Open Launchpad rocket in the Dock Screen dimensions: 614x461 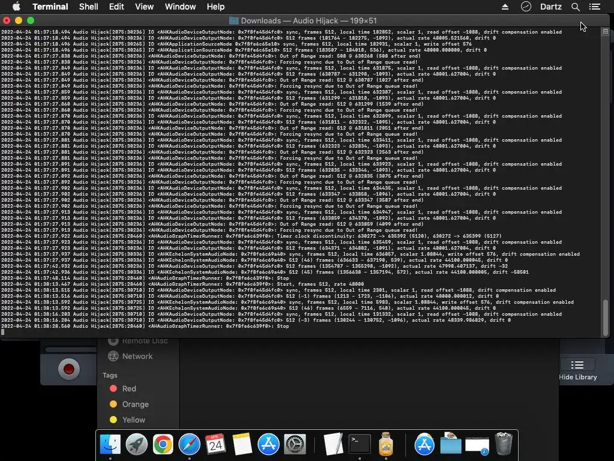[x=137, y=445]
